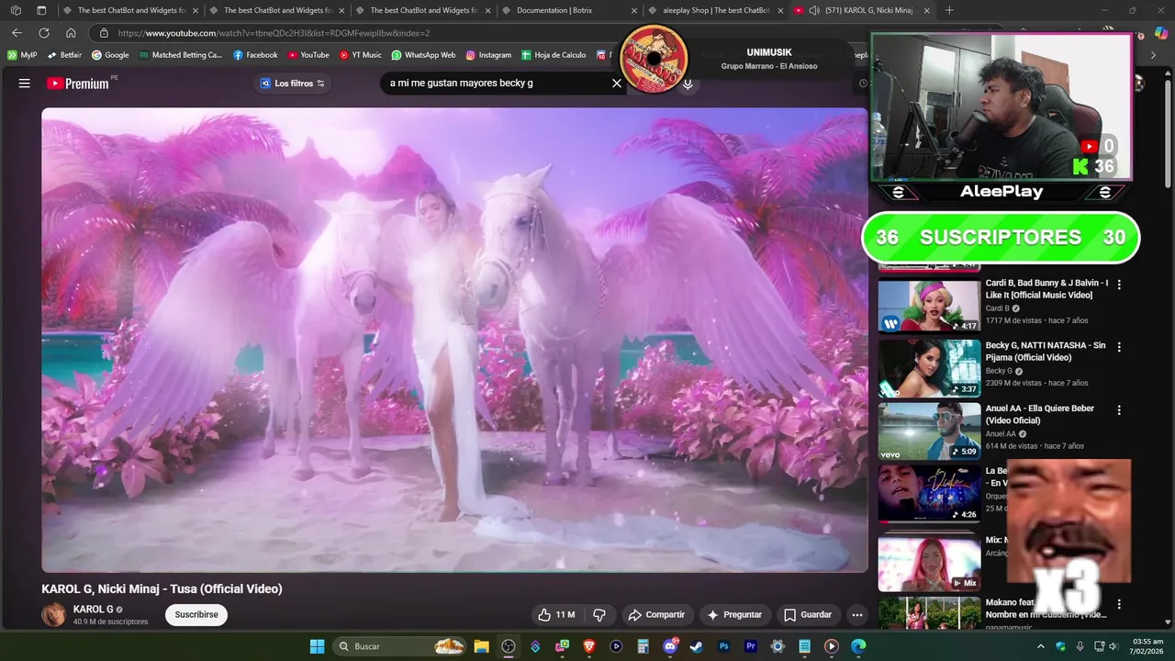The width and height of the screenshot is (1175, 661).
Task: Open the Facebook bookmark
Action: coord(255,55)
